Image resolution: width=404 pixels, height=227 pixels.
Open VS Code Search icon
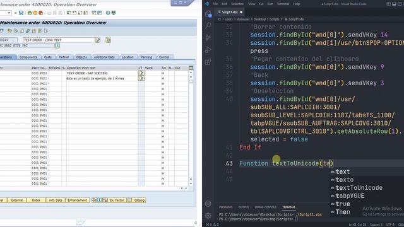(208, 25)
